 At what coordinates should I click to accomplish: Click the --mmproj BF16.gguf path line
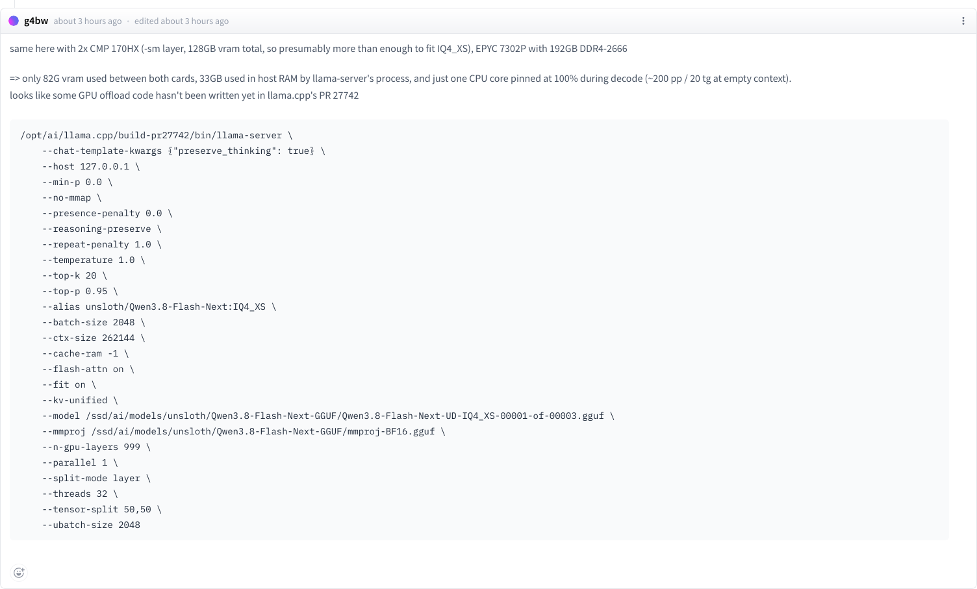click(x=244, y=431)
